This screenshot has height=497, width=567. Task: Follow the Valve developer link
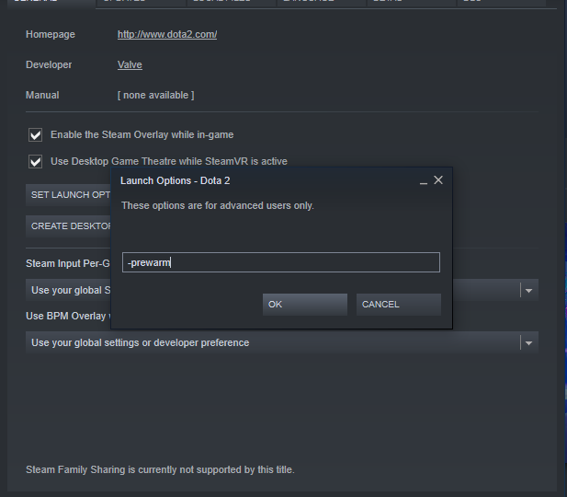click(x=130, y=65)
